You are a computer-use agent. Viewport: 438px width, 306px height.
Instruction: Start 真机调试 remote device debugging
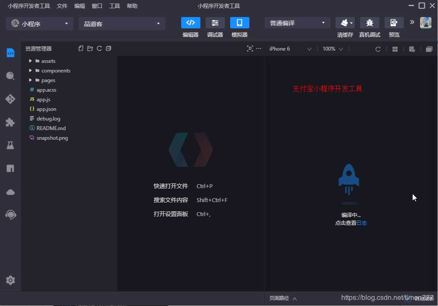coord(370,23)
